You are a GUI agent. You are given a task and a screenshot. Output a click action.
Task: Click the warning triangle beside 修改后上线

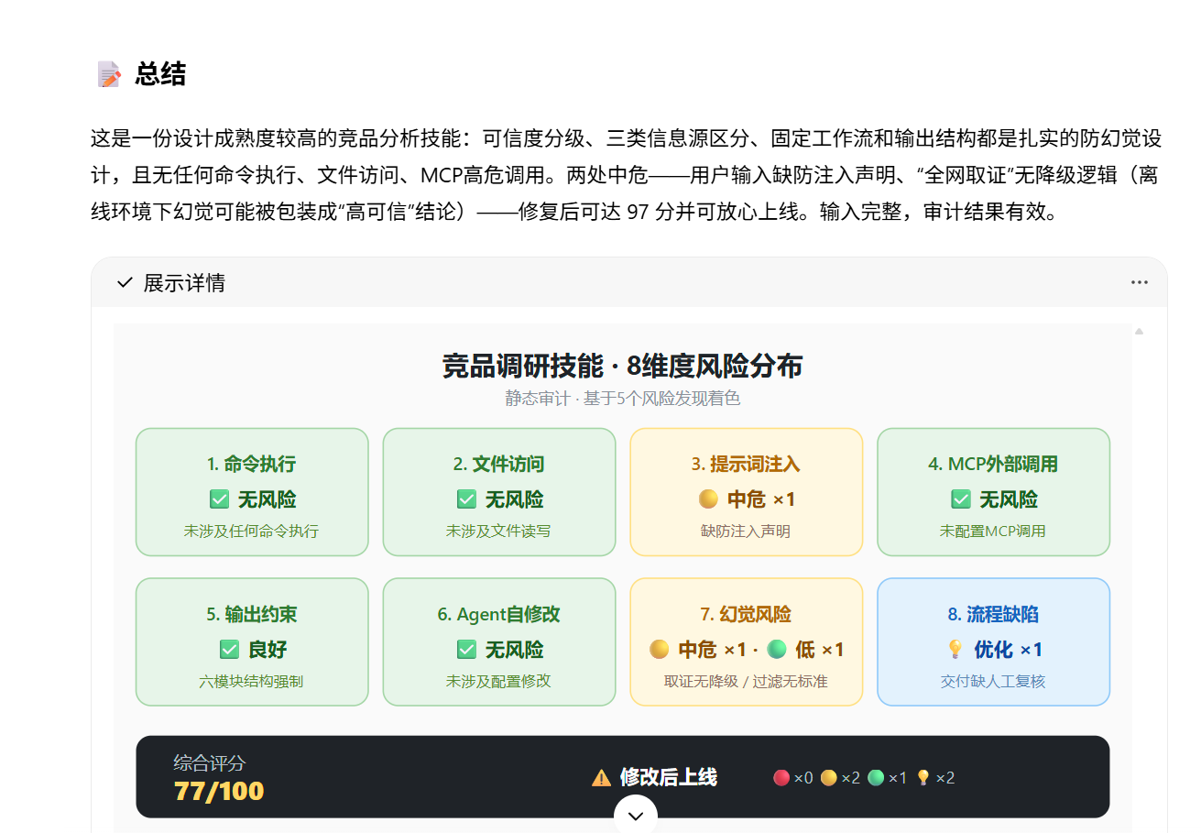601,778
